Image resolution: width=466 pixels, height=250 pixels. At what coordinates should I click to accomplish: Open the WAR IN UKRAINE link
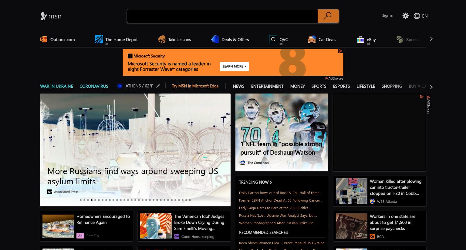(x=56, y=86)
